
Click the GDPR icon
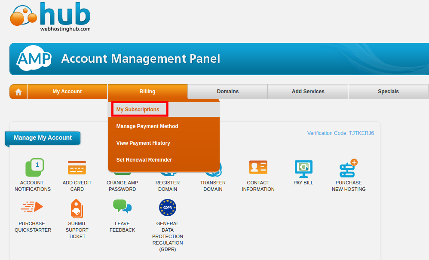point(167,208)
